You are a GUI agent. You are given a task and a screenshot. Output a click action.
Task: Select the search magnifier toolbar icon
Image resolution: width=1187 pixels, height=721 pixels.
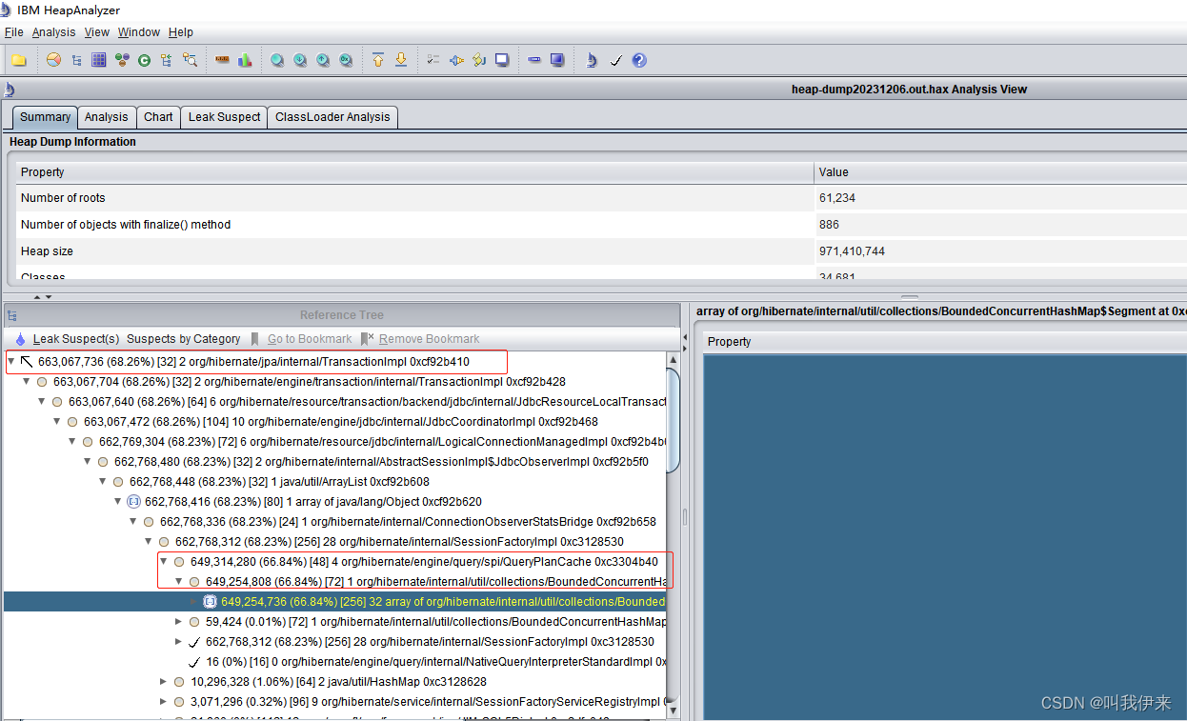(276, 59)
